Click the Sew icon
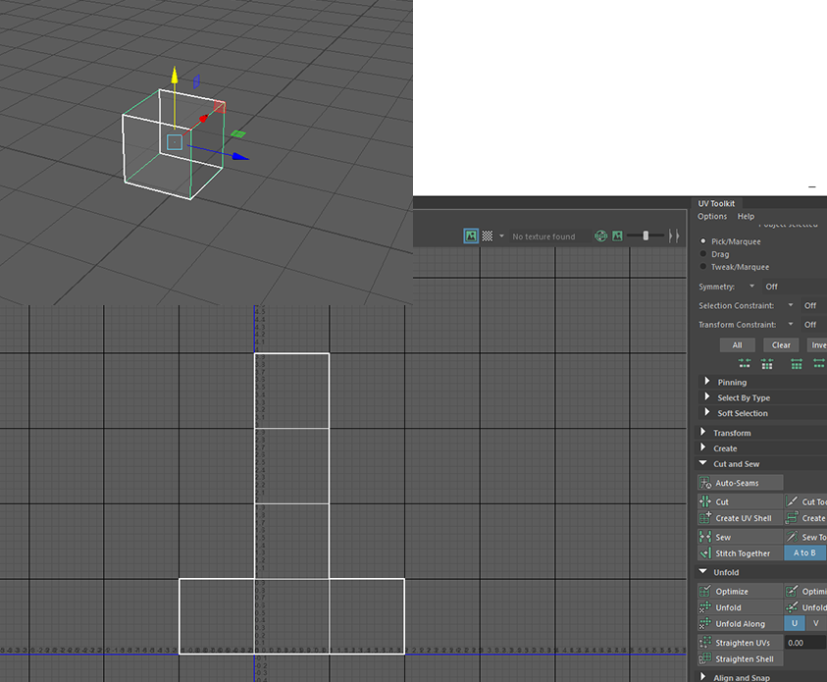The image size is (827, 682). tap(705, 537)
